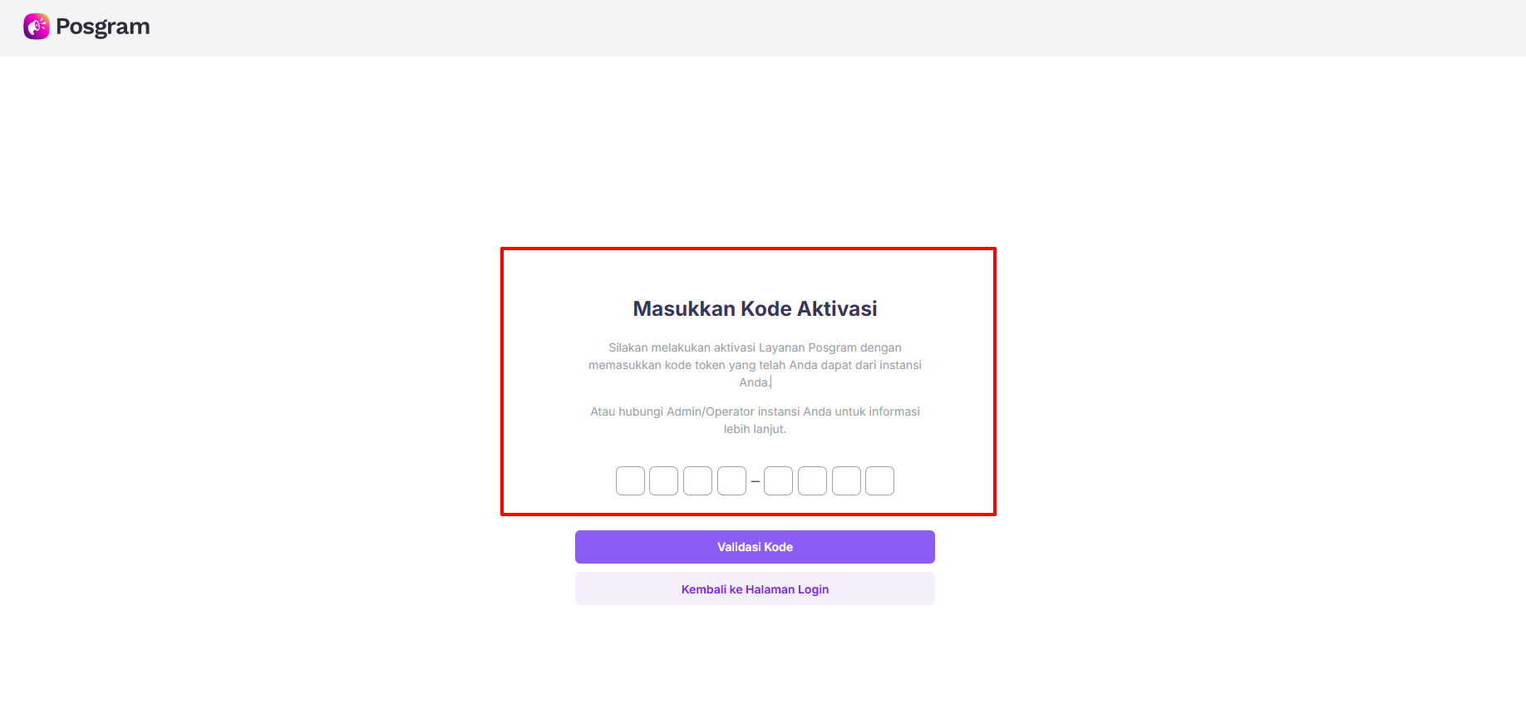Focus the first activation code box

click(x=630, y=480)
